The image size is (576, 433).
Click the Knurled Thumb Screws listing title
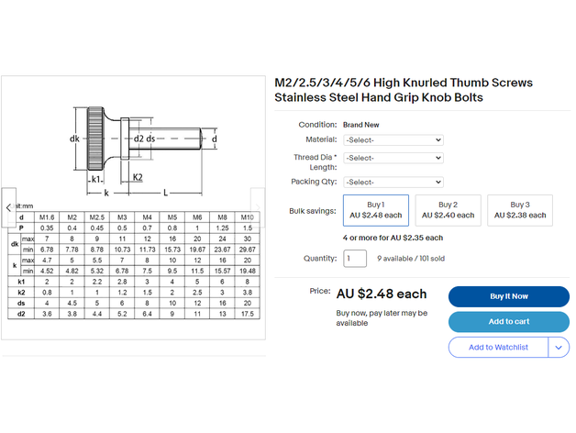tap(404, 90)
